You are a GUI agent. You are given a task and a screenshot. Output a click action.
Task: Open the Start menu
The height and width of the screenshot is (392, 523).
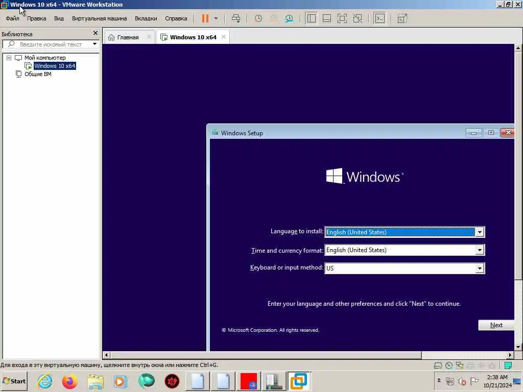tap(14, 381)
